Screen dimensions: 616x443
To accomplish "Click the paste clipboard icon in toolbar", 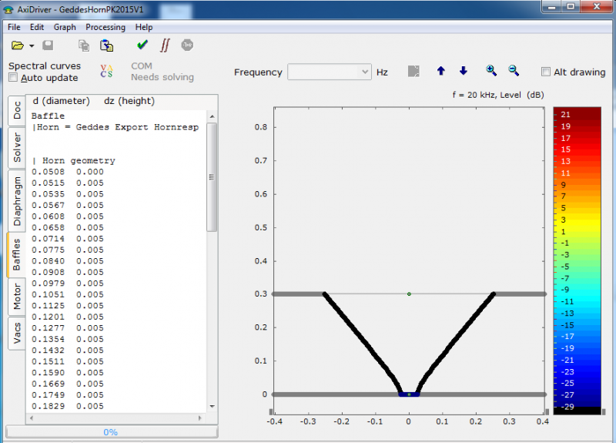I will (x=107, y=46).
